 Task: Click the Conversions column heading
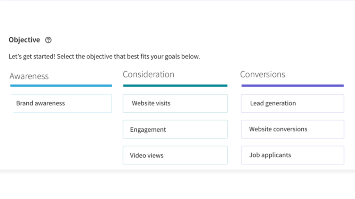pyautogui.click(x=263, y=75)
